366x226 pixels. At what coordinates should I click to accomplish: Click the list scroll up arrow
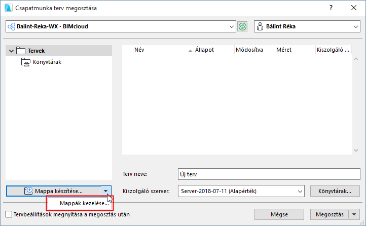(356, 59)
